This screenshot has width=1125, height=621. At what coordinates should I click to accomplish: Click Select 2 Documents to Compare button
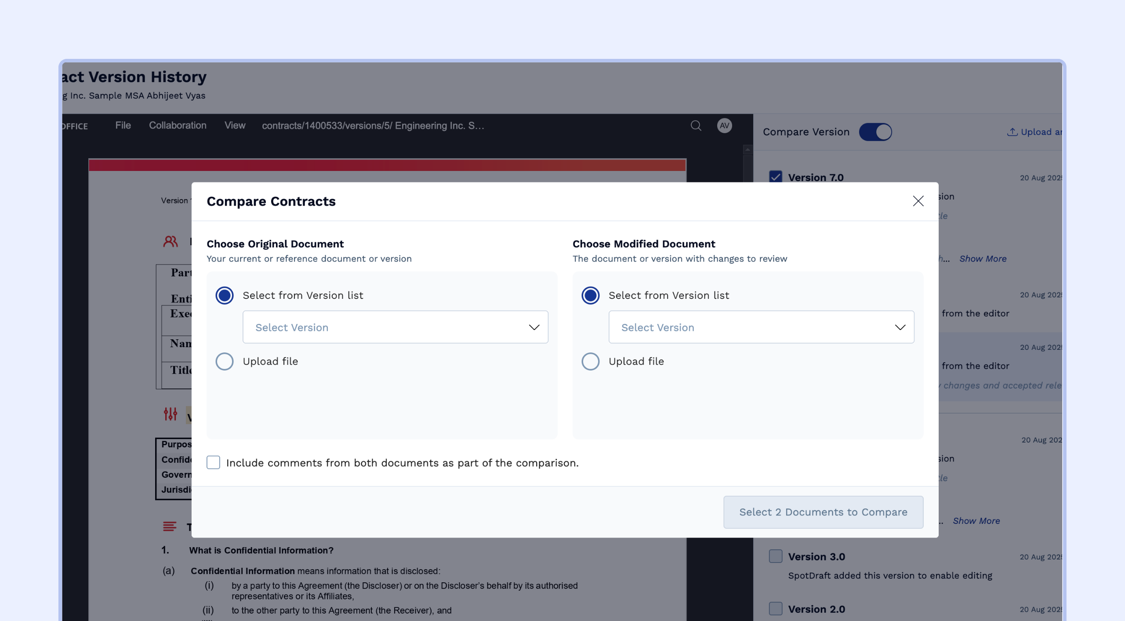[x=823, y=512]
